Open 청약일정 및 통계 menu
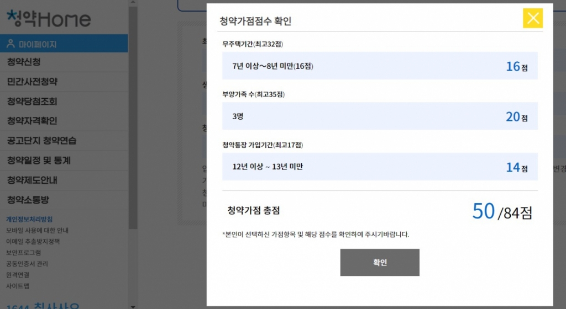 click(39, 161)
